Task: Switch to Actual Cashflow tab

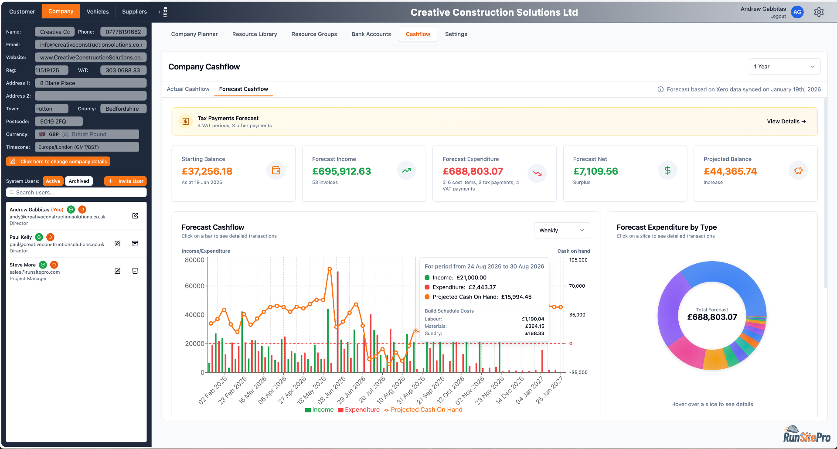Action: pyautogui.click(x=188, y=89)
